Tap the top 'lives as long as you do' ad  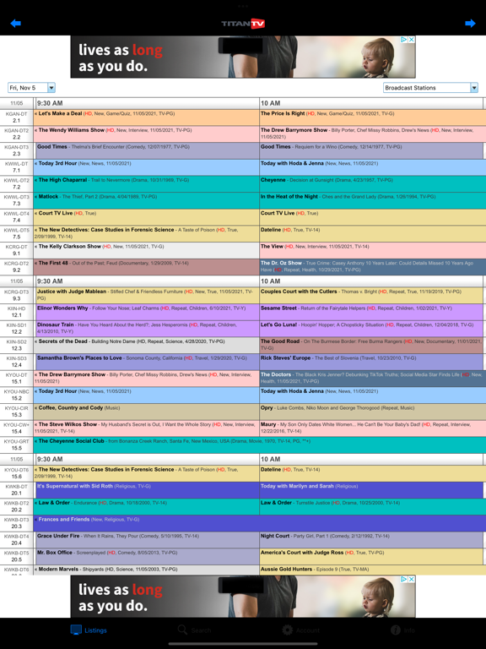tap(243, 57)
